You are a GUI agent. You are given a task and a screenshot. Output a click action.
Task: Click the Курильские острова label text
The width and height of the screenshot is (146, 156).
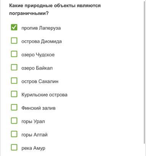click(44, 95)
